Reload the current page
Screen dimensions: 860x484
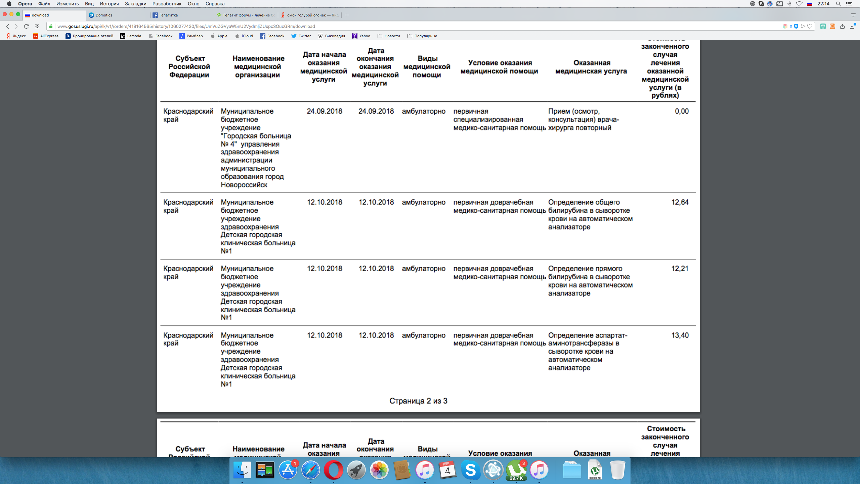pos(26,26)
